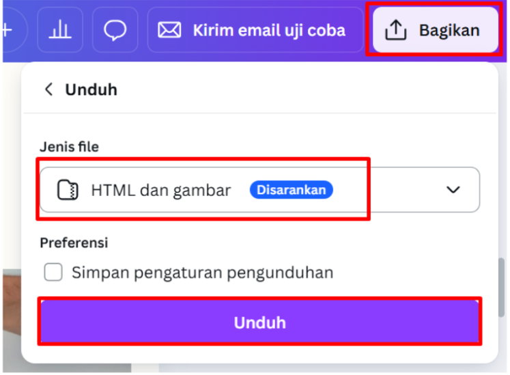Open the Bagikan share button
The height and width of the screenshot is (375, 510).
[436, 30]
